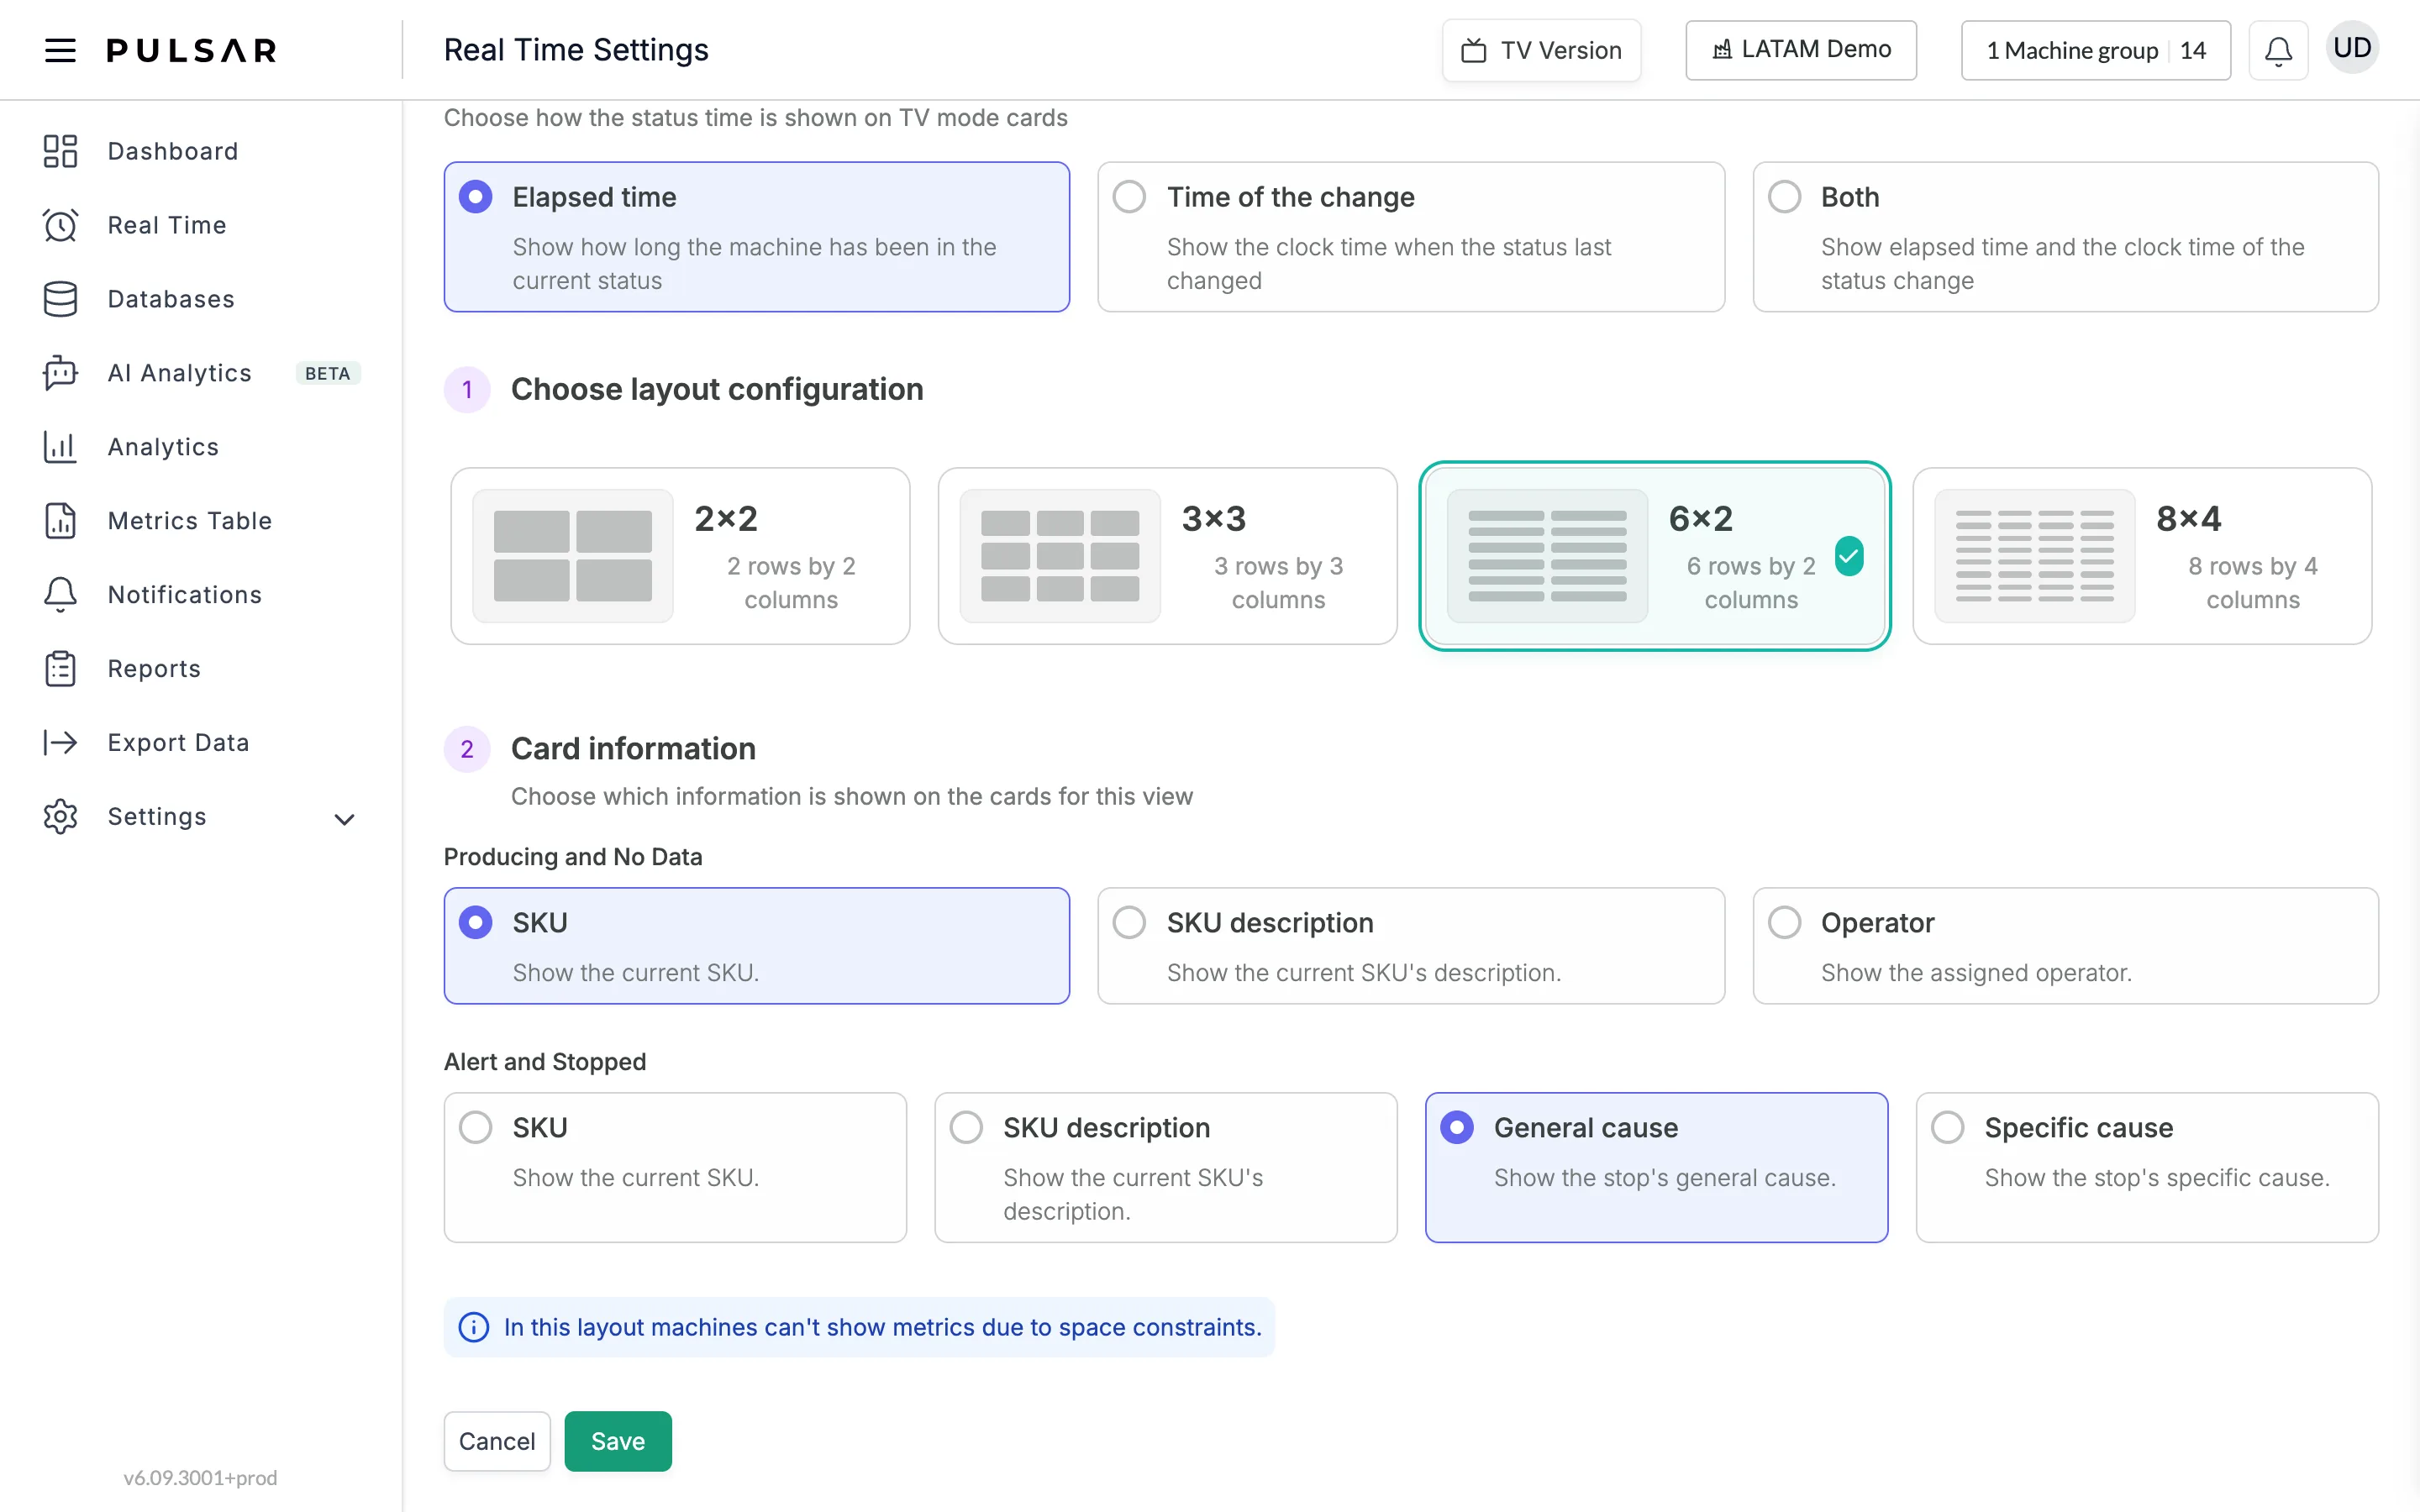Click the Export Data arrow icon
Viewport: 2420px width, 1512px height.
(x=60, y=743)
